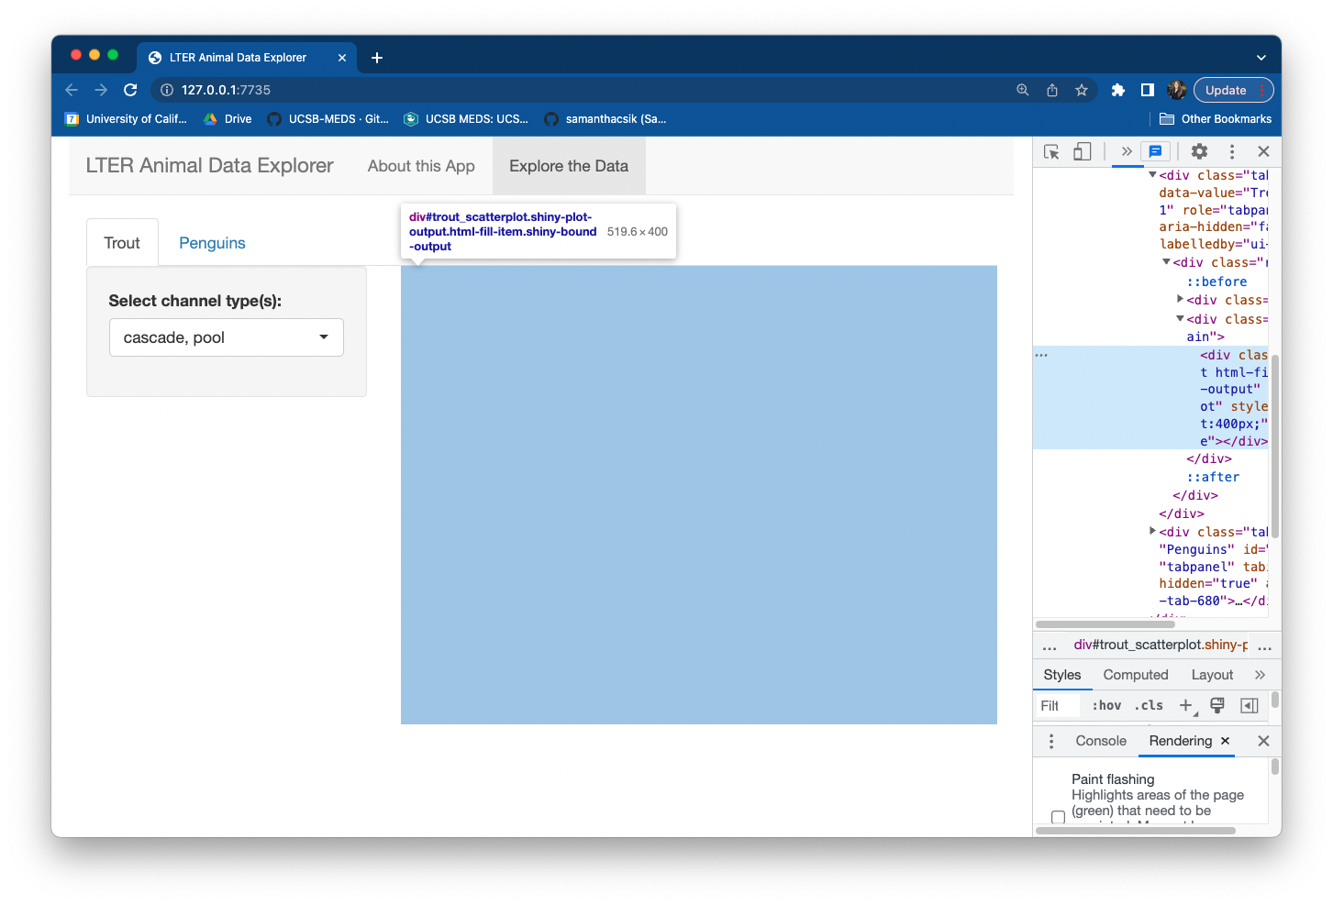1333x905 pixels.
Task: Click the .cls class editor icon
Action: (1148, 705)
